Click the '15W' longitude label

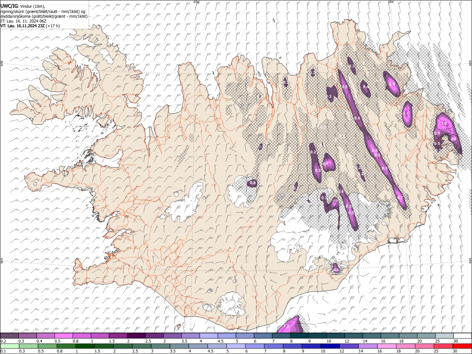[391, 2]
